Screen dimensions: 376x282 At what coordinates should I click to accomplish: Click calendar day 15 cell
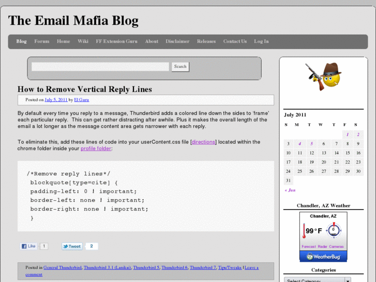coord(347,153)
